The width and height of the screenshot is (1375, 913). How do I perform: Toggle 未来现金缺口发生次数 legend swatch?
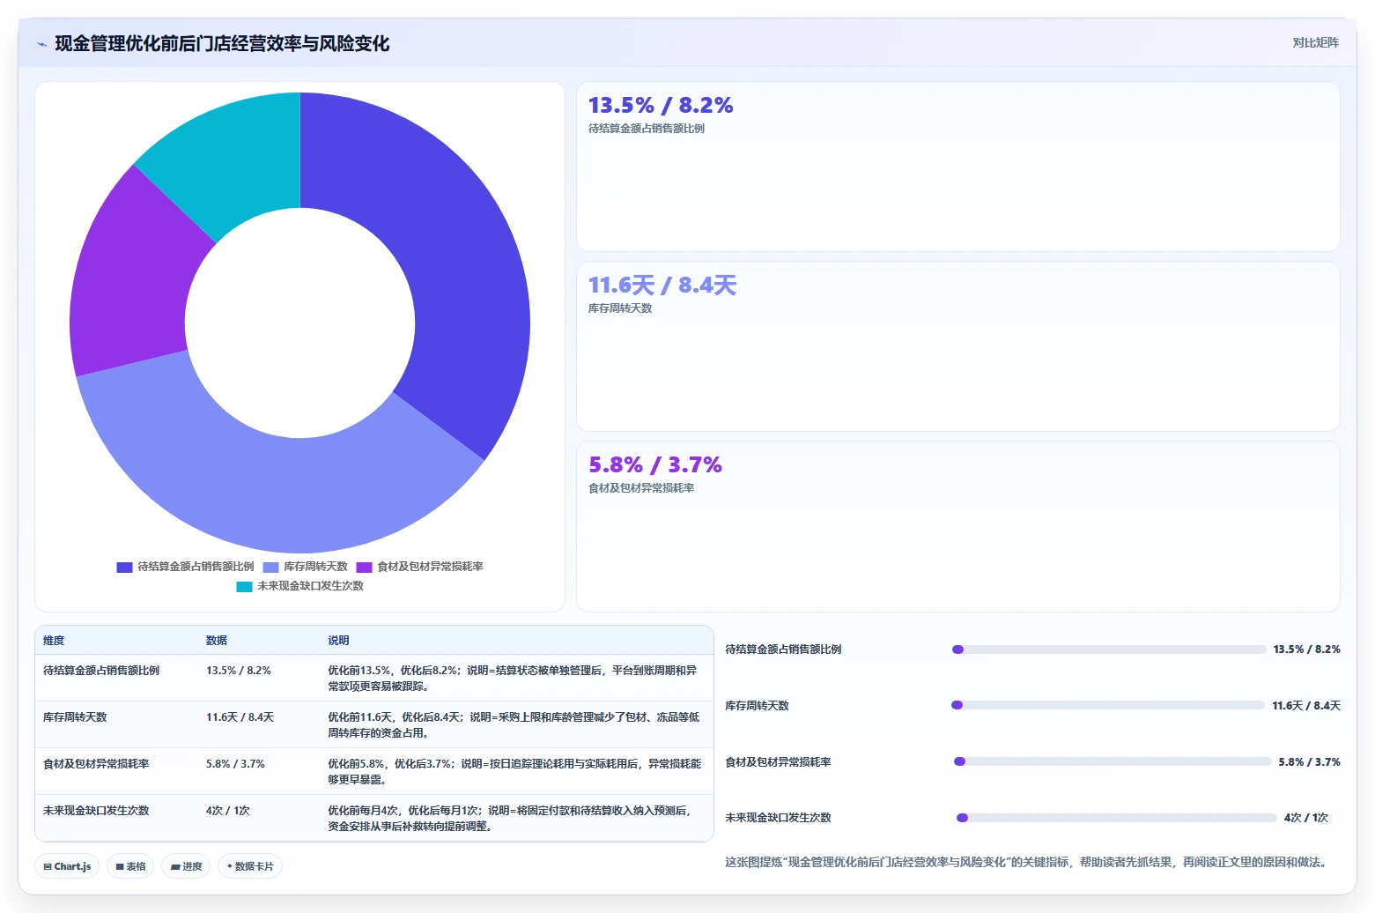[x=244, y=586]
